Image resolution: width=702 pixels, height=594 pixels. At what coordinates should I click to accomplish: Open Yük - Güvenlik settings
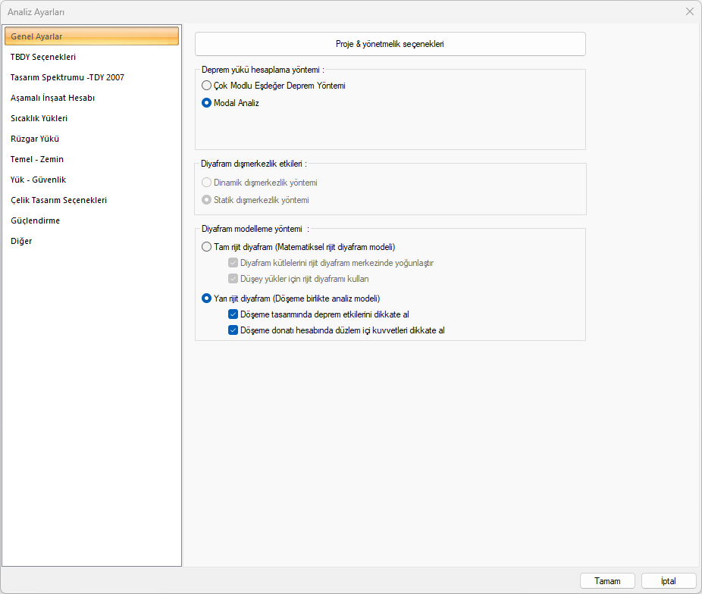click(39, 180)
